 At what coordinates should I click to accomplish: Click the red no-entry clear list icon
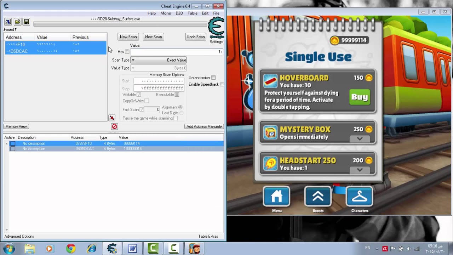click(x=114, y=126)
